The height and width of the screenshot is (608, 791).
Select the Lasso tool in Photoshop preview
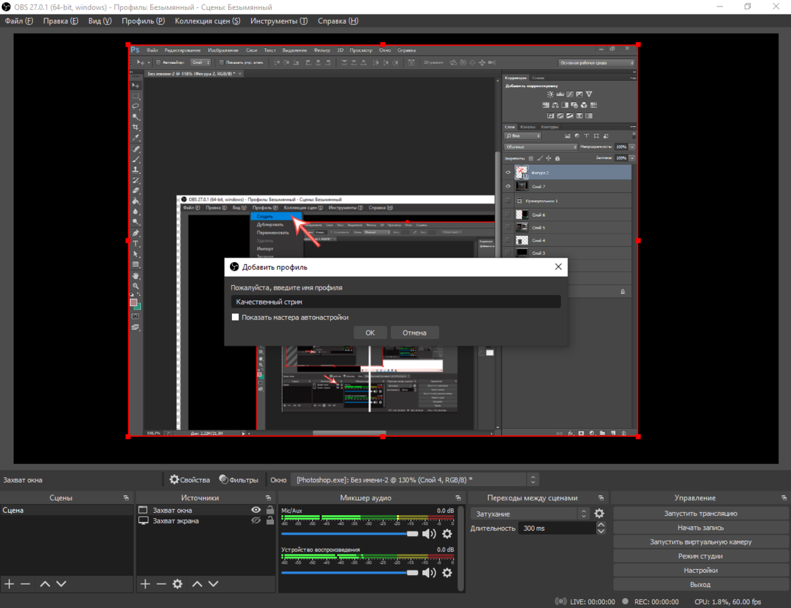pyautogui.click(x=136, y=106)
